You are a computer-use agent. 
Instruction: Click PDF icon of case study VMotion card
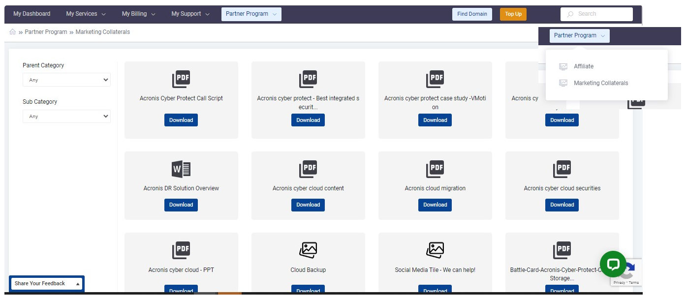pos(435,80)
